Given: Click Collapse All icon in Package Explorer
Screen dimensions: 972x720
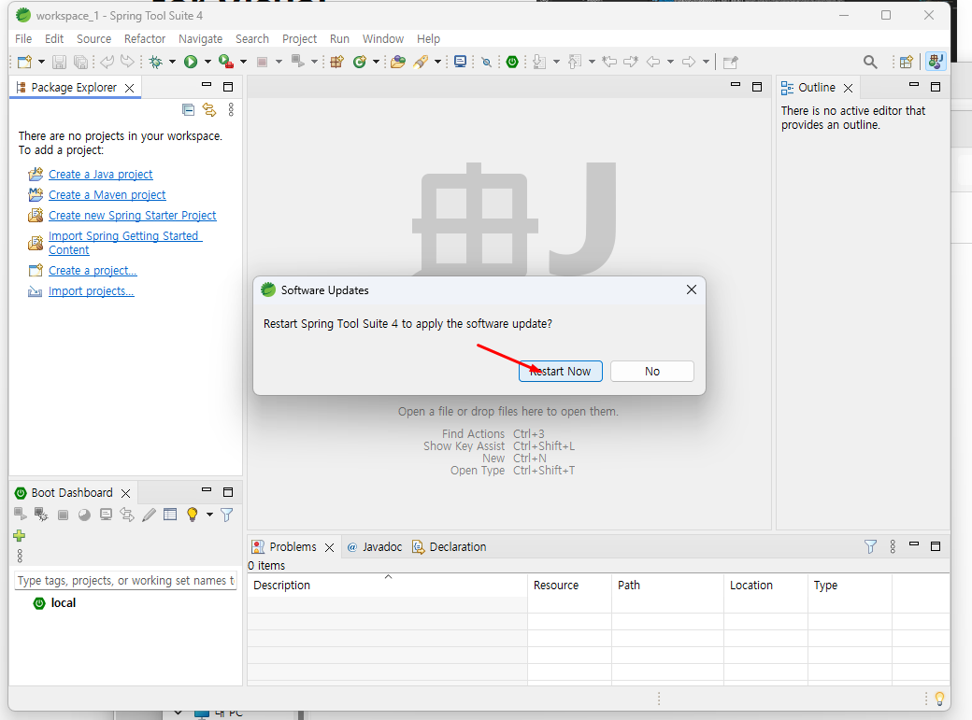Looking at the screenshot, I should click(189, 110).
